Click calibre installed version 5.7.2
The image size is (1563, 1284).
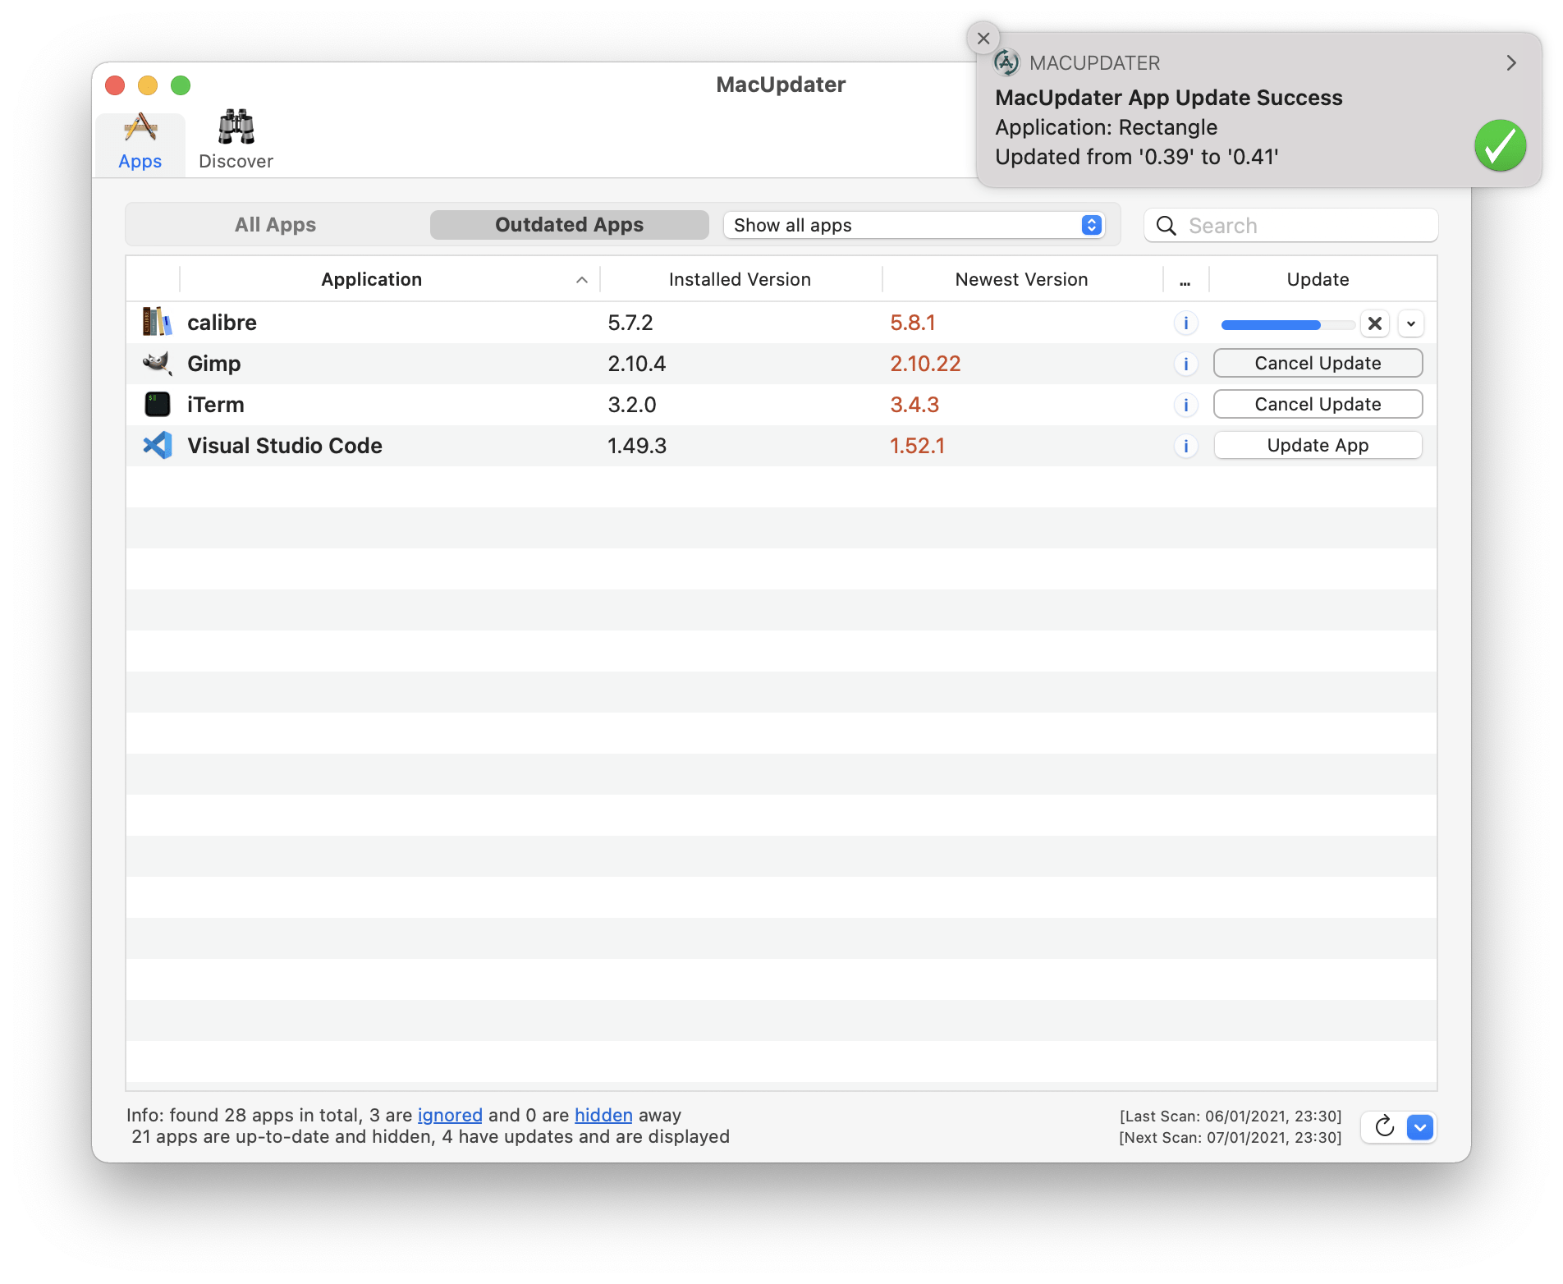(630, 323)
